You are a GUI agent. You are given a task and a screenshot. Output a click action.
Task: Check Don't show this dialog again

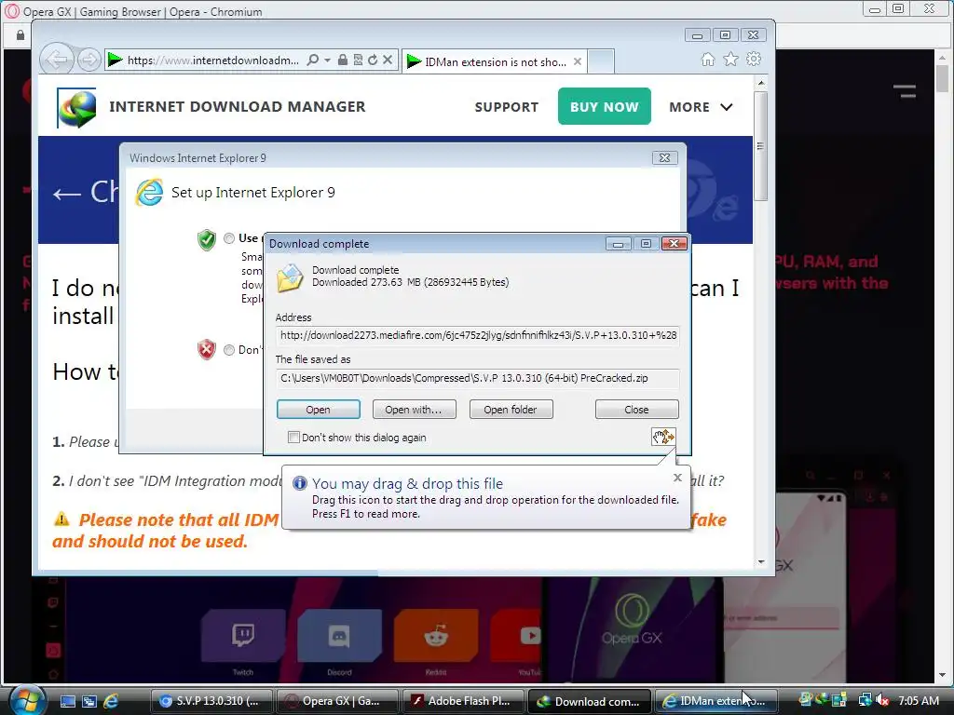[x=293, y=438]
